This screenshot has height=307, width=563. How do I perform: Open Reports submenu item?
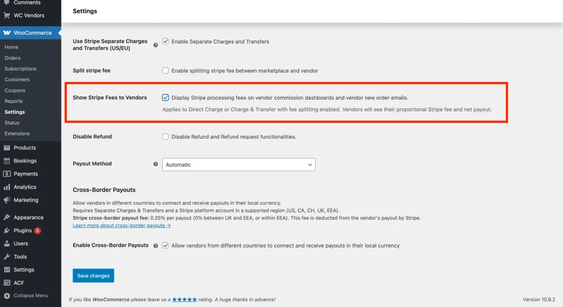[x=14, y=101]
